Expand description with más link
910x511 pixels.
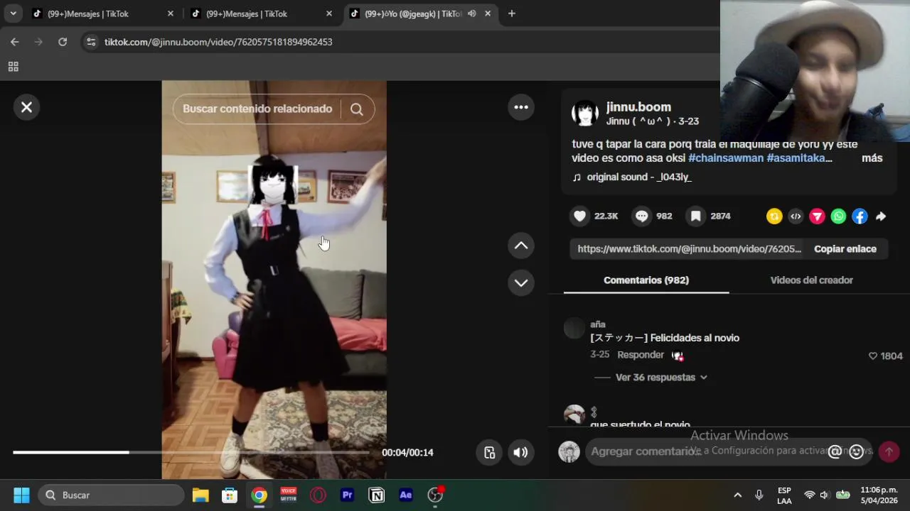872,158
